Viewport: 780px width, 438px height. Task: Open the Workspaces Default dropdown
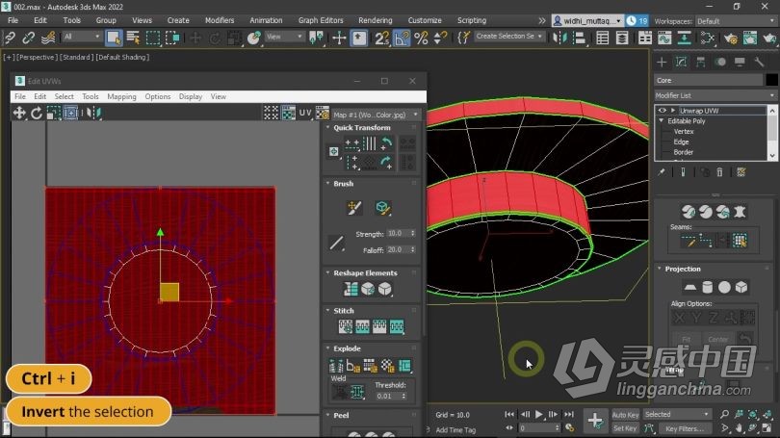tap(736, 21)
